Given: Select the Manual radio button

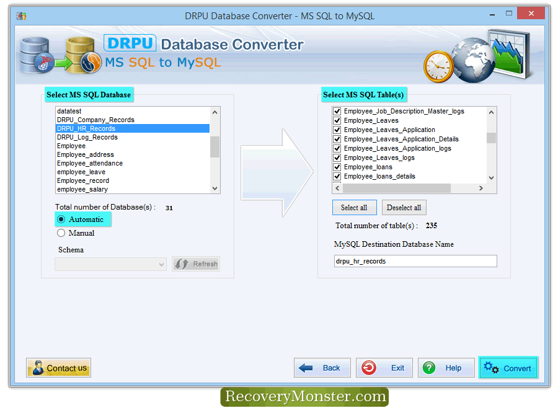Looking at the screenshot, I should (61, 233).
